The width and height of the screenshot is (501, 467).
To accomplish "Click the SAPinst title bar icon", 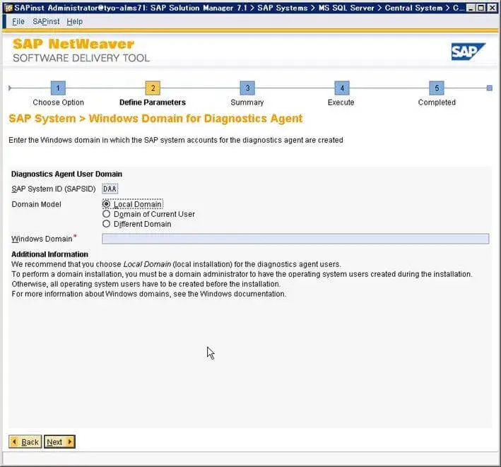I will 9,8.
